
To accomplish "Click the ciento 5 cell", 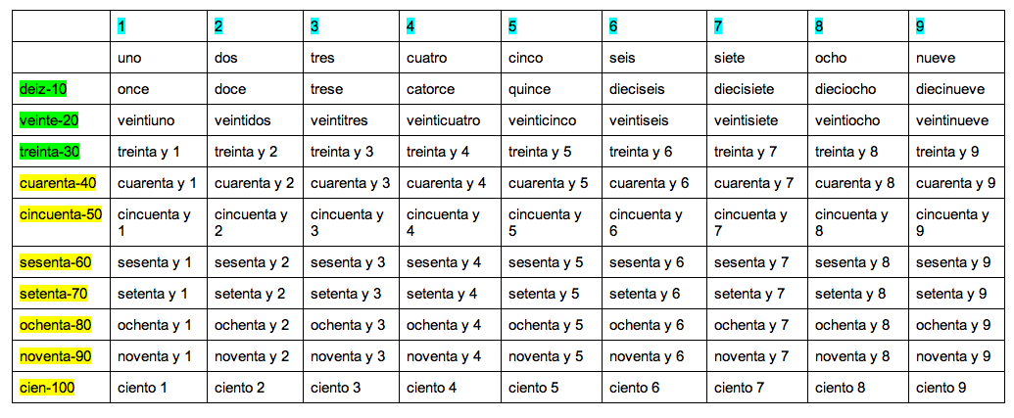I will coord(534,388).
